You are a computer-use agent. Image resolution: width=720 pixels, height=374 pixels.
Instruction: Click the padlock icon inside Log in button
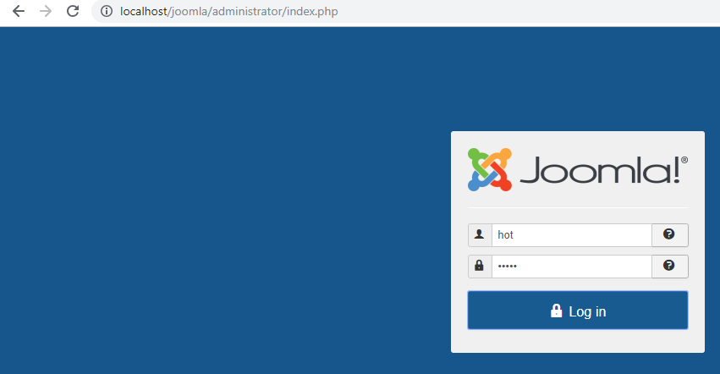(x=557, y=311)
